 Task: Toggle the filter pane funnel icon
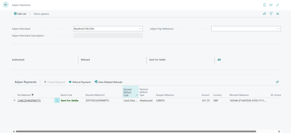pyautogui.click(x=271, y=14)
